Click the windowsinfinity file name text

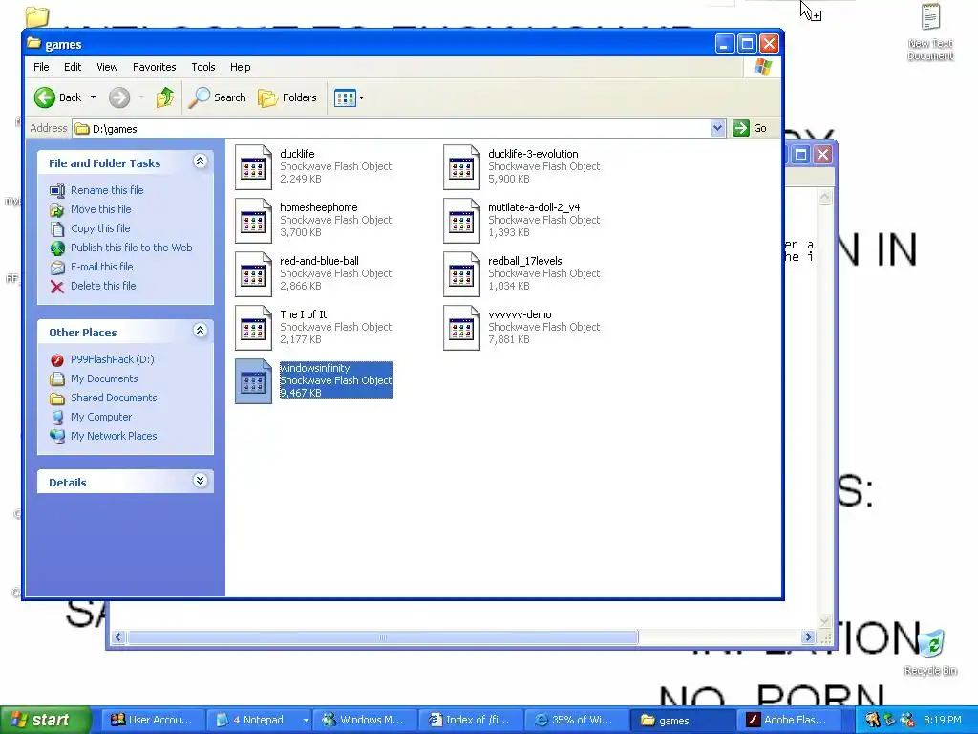(x=315, y=368)
